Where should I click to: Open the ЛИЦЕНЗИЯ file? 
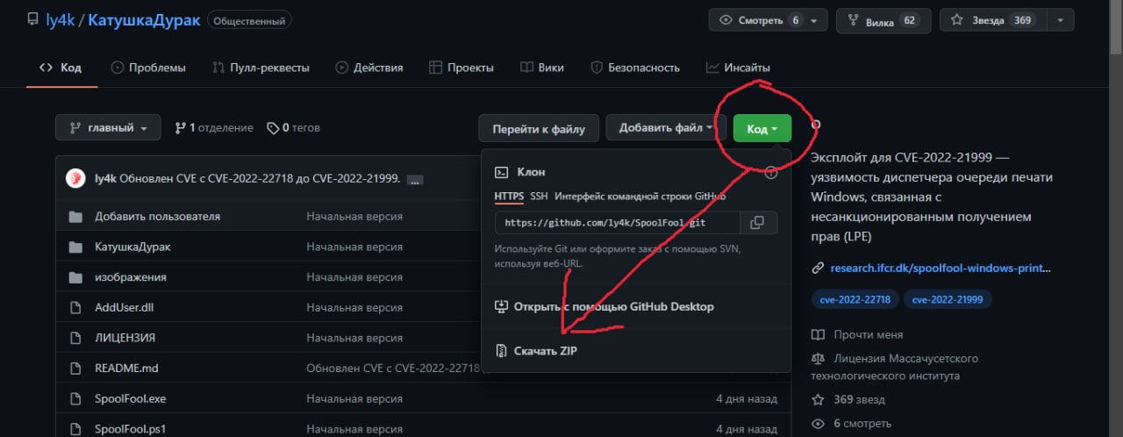tap(125, 338)
